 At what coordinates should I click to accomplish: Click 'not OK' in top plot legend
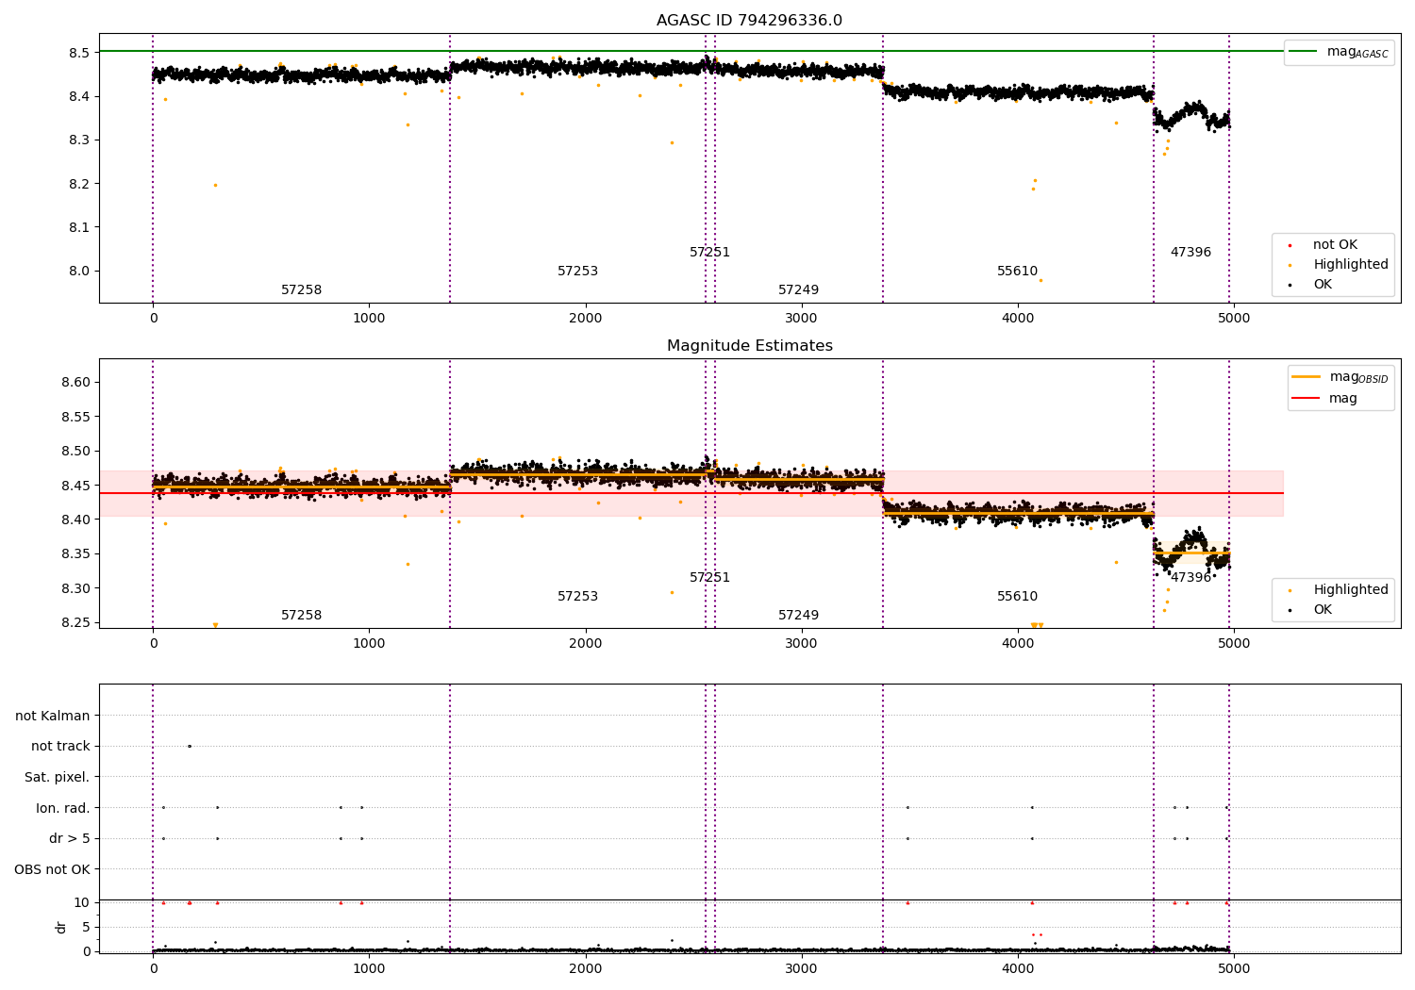[1335, 245]
